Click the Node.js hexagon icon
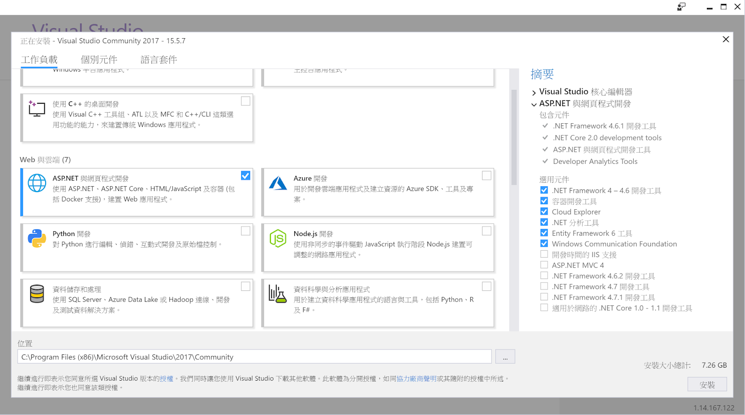Screen dimensions: 745x415 pyautogui.click(x=278, y=238)
